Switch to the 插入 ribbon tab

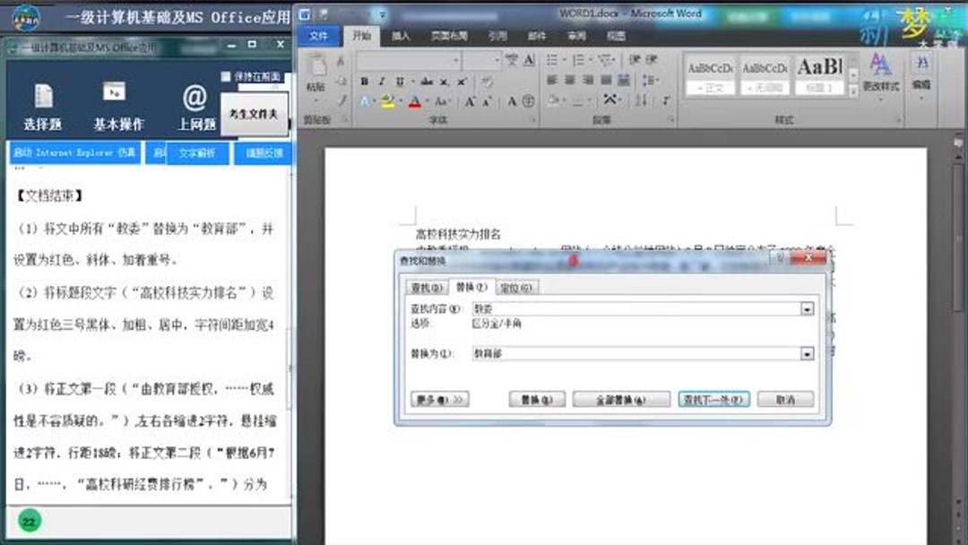(x=400, y=34)
